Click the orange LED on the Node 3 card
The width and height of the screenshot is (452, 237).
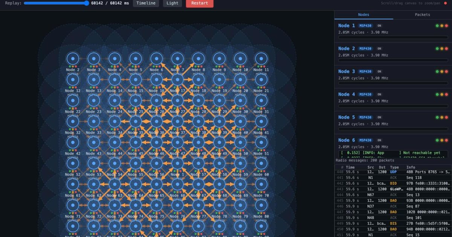442,71
